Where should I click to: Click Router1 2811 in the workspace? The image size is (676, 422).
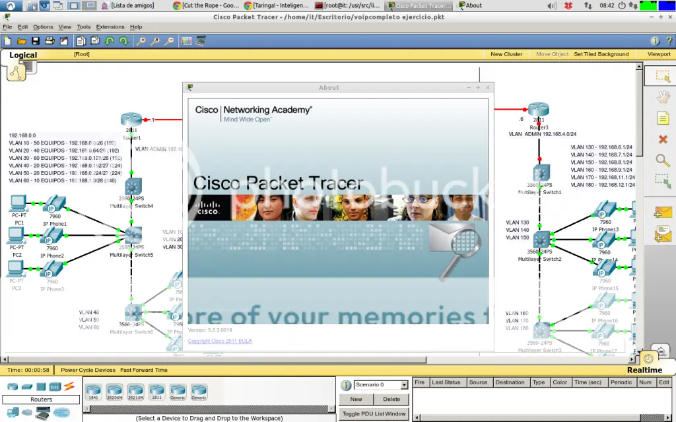131,120
